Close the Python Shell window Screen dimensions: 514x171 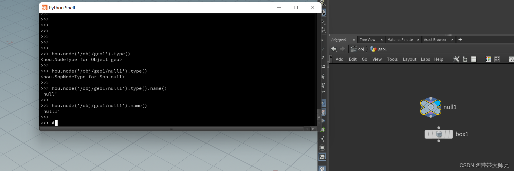coord(313,7)
